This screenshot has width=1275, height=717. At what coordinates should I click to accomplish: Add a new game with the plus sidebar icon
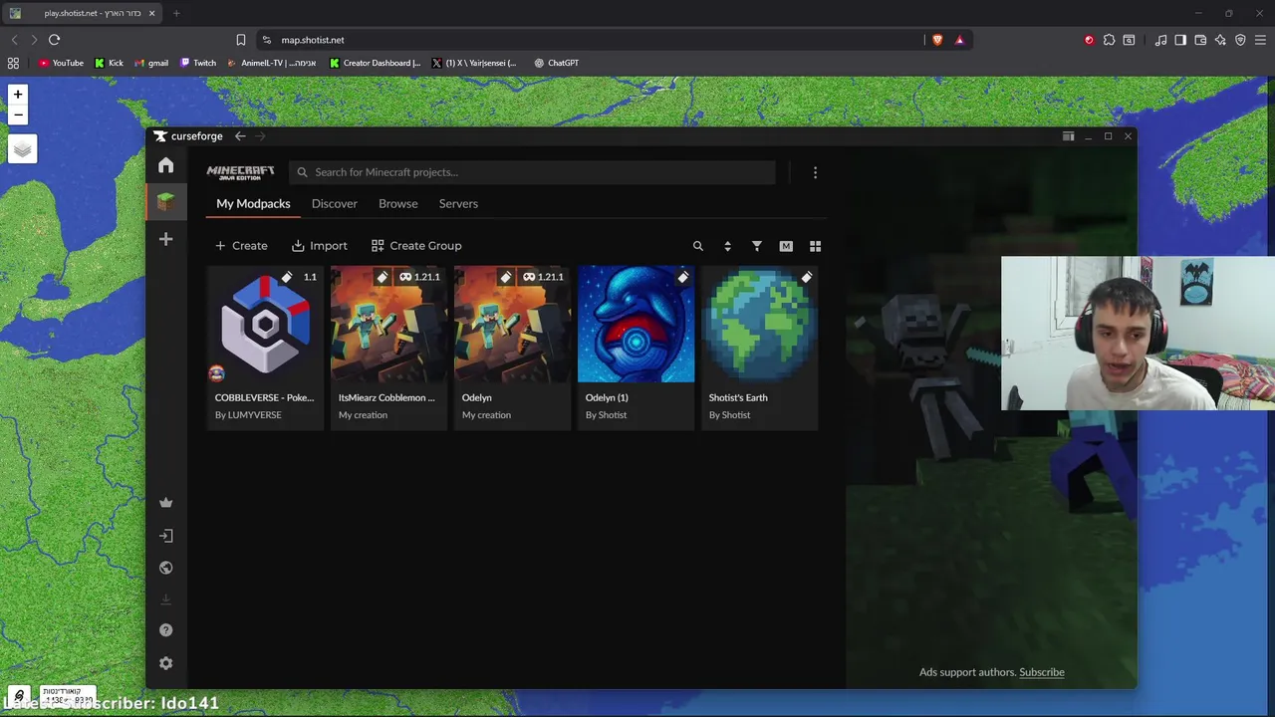(165, 239)
